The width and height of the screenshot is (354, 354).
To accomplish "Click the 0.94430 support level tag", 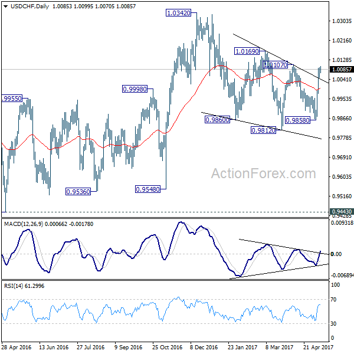I will click(342, 212).
